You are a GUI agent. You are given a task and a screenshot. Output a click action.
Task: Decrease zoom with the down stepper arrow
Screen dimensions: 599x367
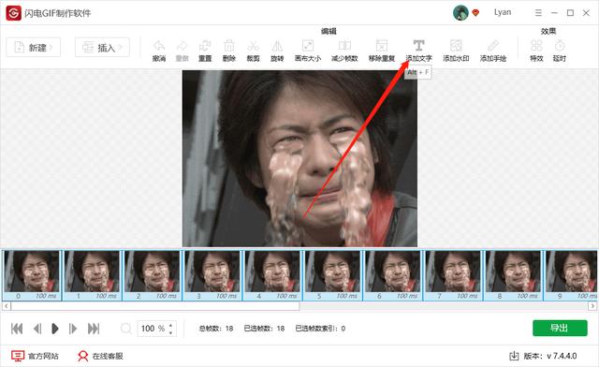170,332
